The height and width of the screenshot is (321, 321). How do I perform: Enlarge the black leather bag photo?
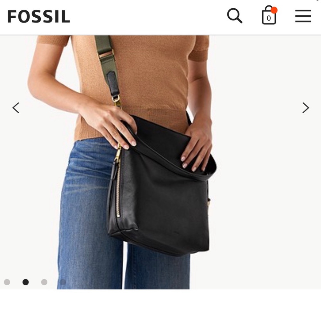coord(162,184)
